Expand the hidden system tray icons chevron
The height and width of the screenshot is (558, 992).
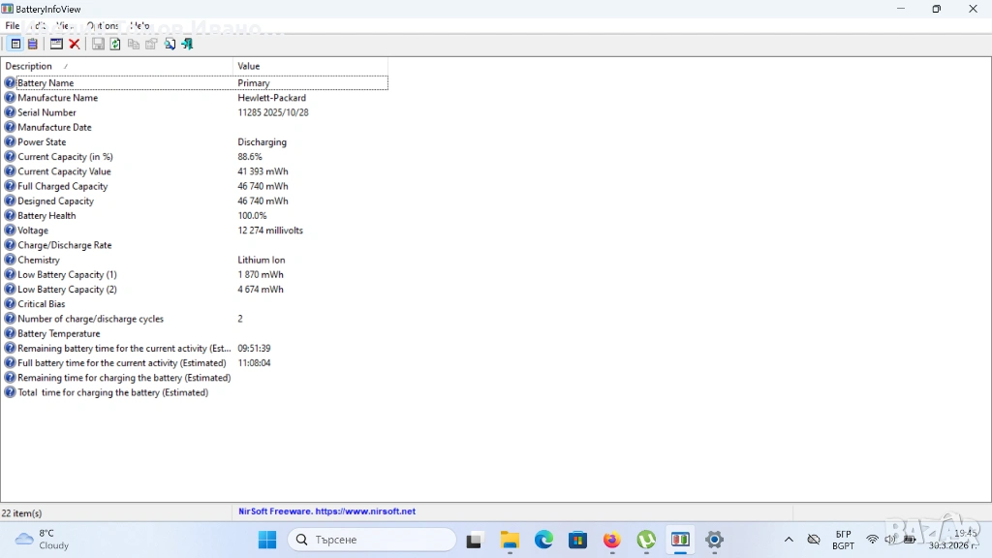pos(789,540)
